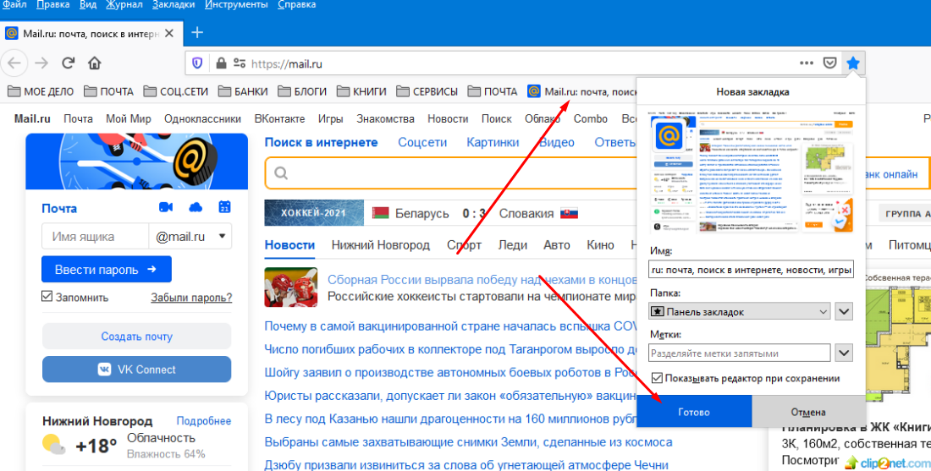Switch to the Авто news tab
931x471 pixels.
(x=556, y=245)
